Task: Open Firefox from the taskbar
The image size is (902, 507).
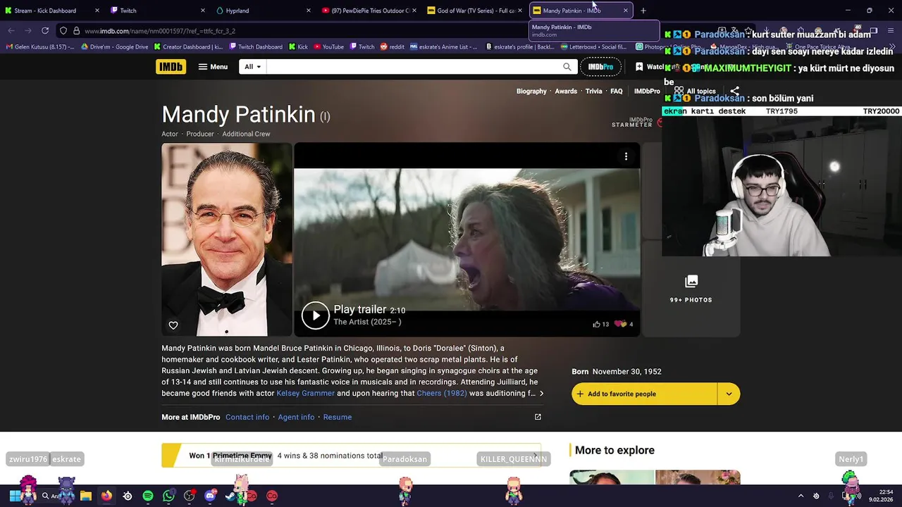Action: (x=106, y=496)
